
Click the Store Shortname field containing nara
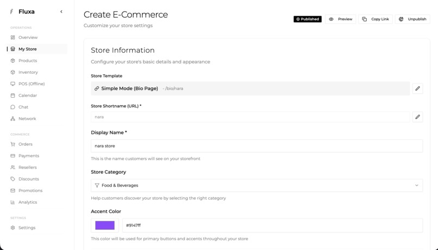click(251, 117)
